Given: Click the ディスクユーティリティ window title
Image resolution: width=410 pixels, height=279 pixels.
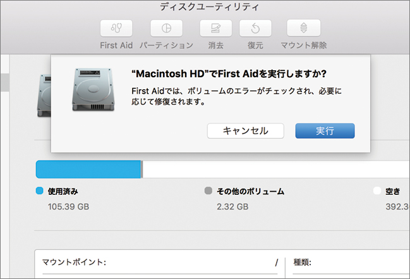Looking at the screenshot, I should click(x=210, y=7).
